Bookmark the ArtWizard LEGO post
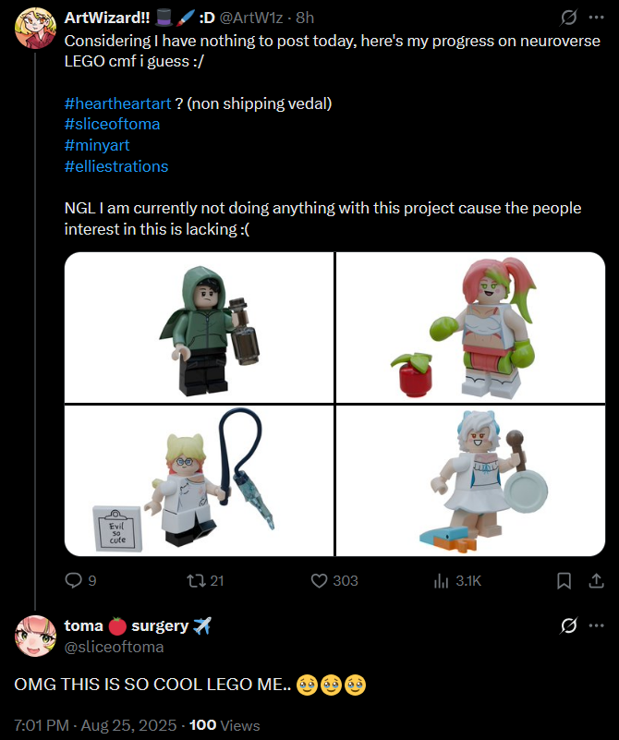 click(564, 581)
